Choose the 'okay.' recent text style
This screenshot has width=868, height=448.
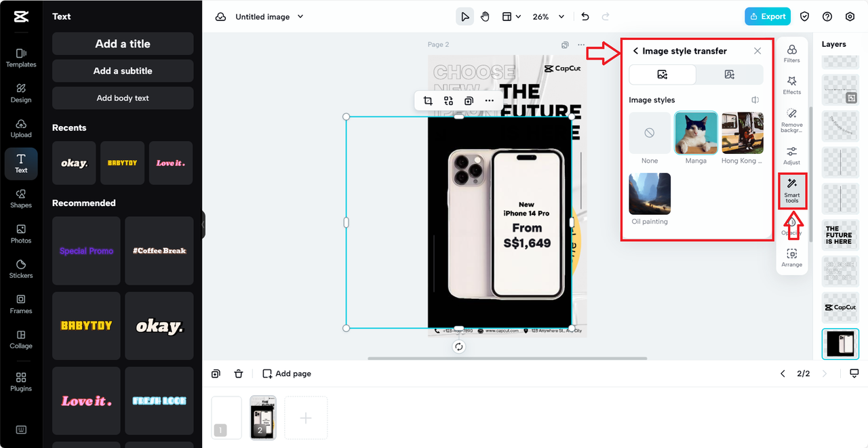[74, 163]
